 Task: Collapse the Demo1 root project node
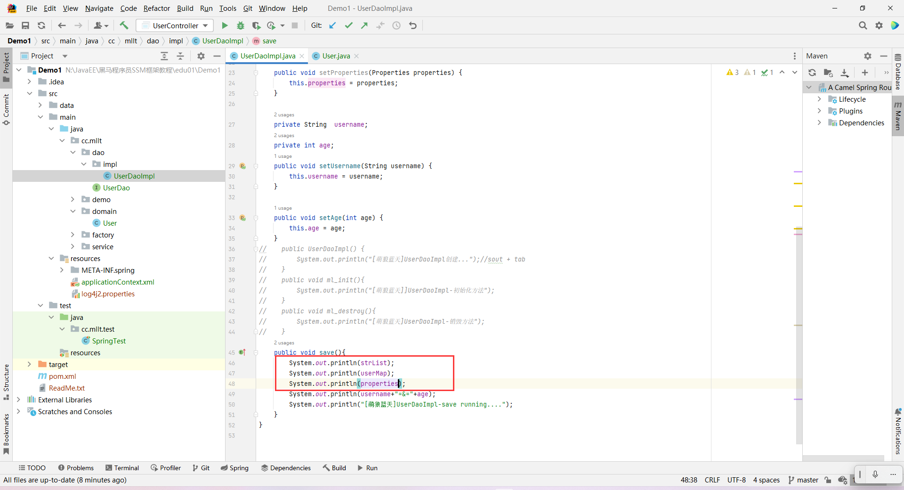[x=19, y=70]
